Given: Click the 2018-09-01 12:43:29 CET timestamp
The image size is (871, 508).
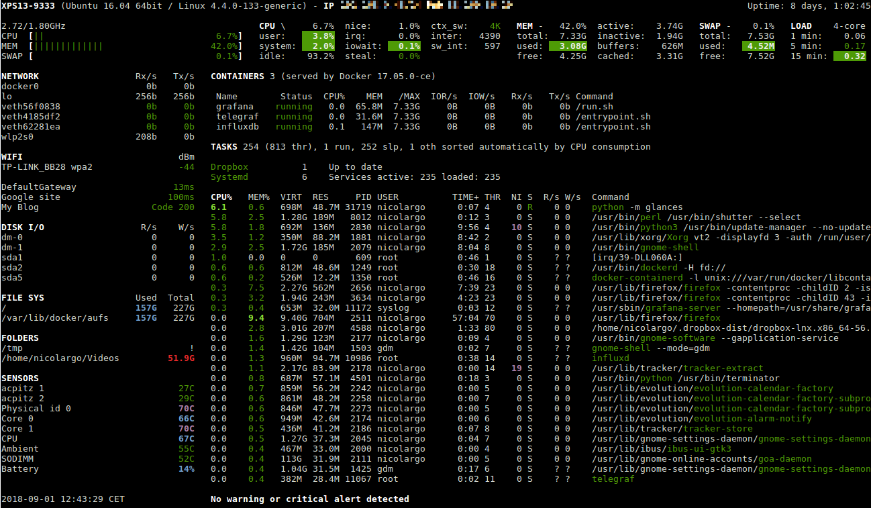Looking at the screenshot, I should coord(63,499).
